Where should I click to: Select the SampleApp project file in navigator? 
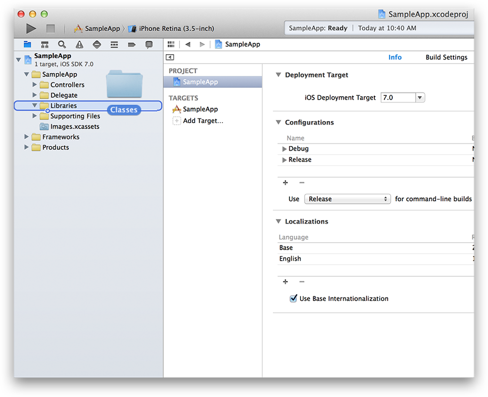pyautogui.click(x=59, y=60)
